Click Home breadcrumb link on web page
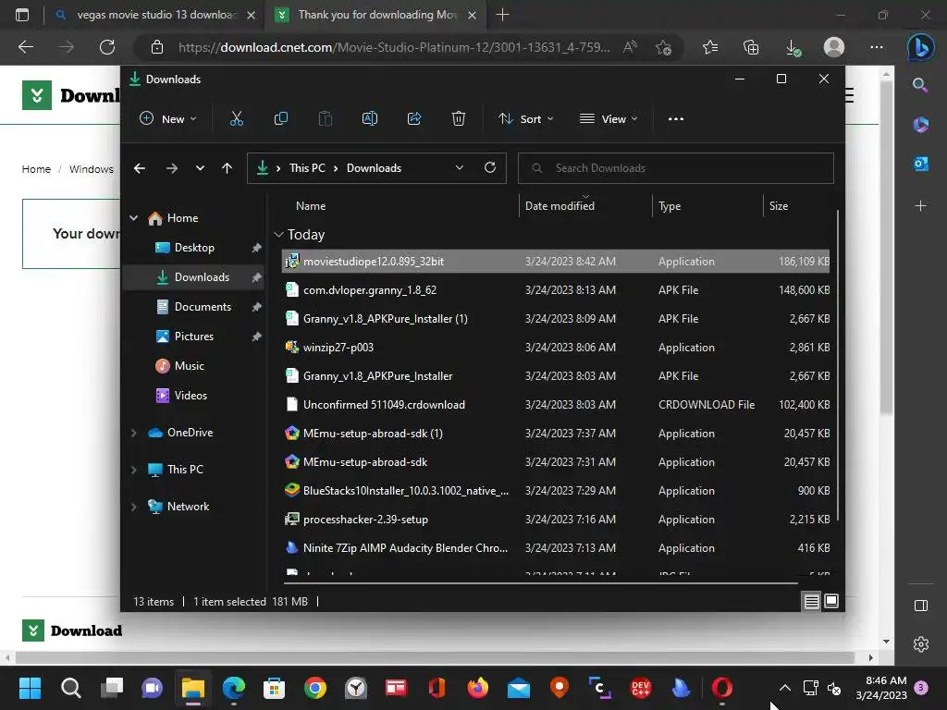The height and width of the screenshot is (710, 947). click(36, 169)
